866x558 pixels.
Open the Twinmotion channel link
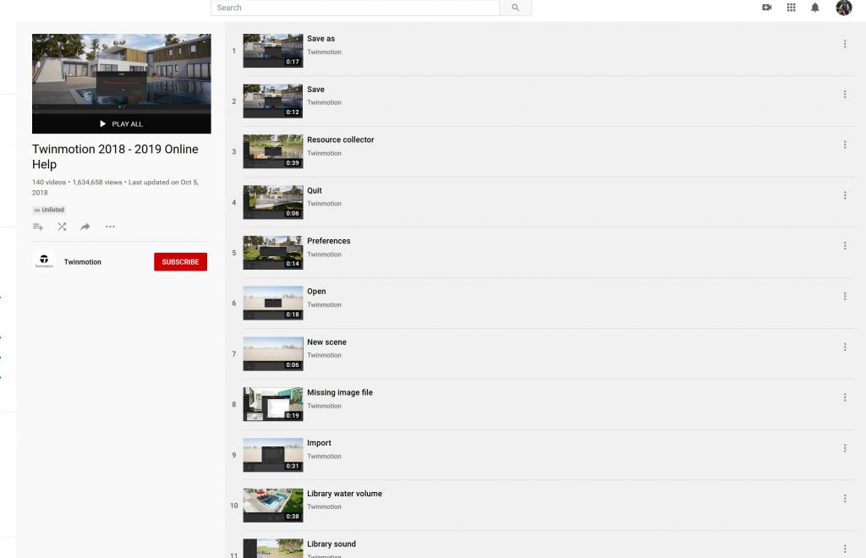click(82, 262)
